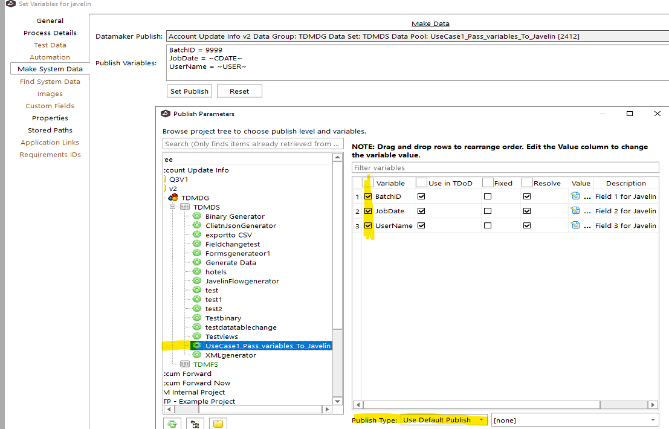The image size is (669, 429).
Task: Click the tree structure icon below project tree
Action: [x=195, y=424]
